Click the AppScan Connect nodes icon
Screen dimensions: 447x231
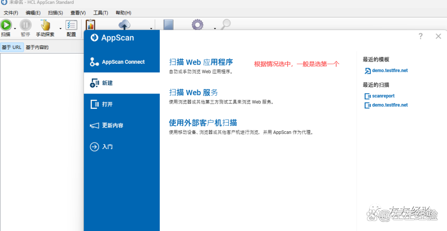pyautogui.click(x=94, y=62)
